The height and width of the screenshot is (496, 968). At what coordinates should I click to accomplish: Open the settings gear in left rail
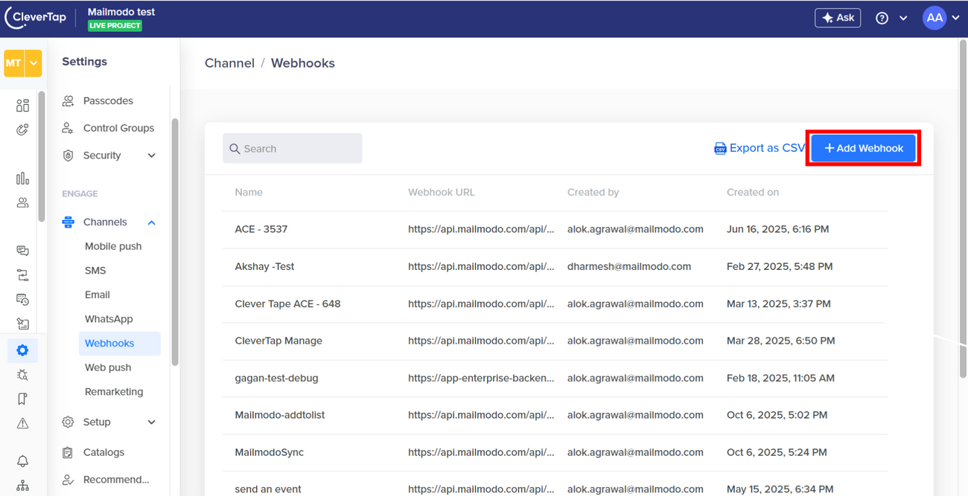[x=22, y=350]
